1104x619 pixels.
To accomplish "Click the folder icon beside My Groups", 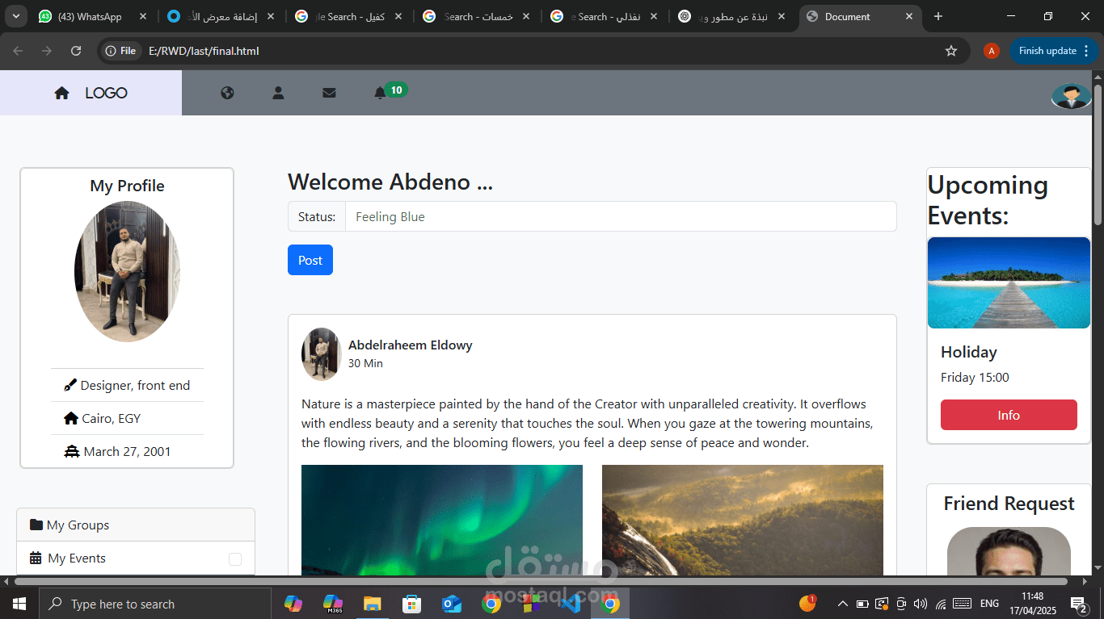I will click(36, 525).
